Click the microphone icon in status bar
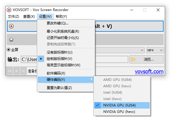Screen dimensions: 172x119 click(x=17, y=71)
